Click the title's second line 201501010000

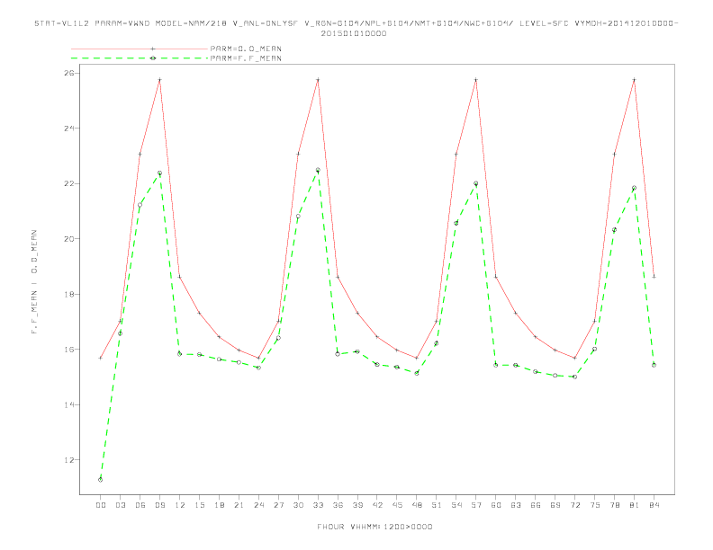354,33
